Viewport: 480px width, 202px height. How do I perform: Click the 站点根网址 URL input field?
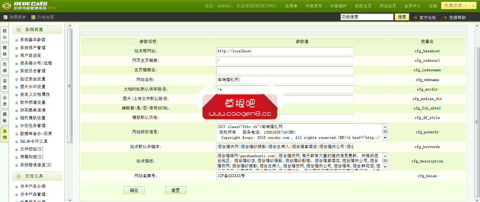pyautogui.click(x=285, y=51)
